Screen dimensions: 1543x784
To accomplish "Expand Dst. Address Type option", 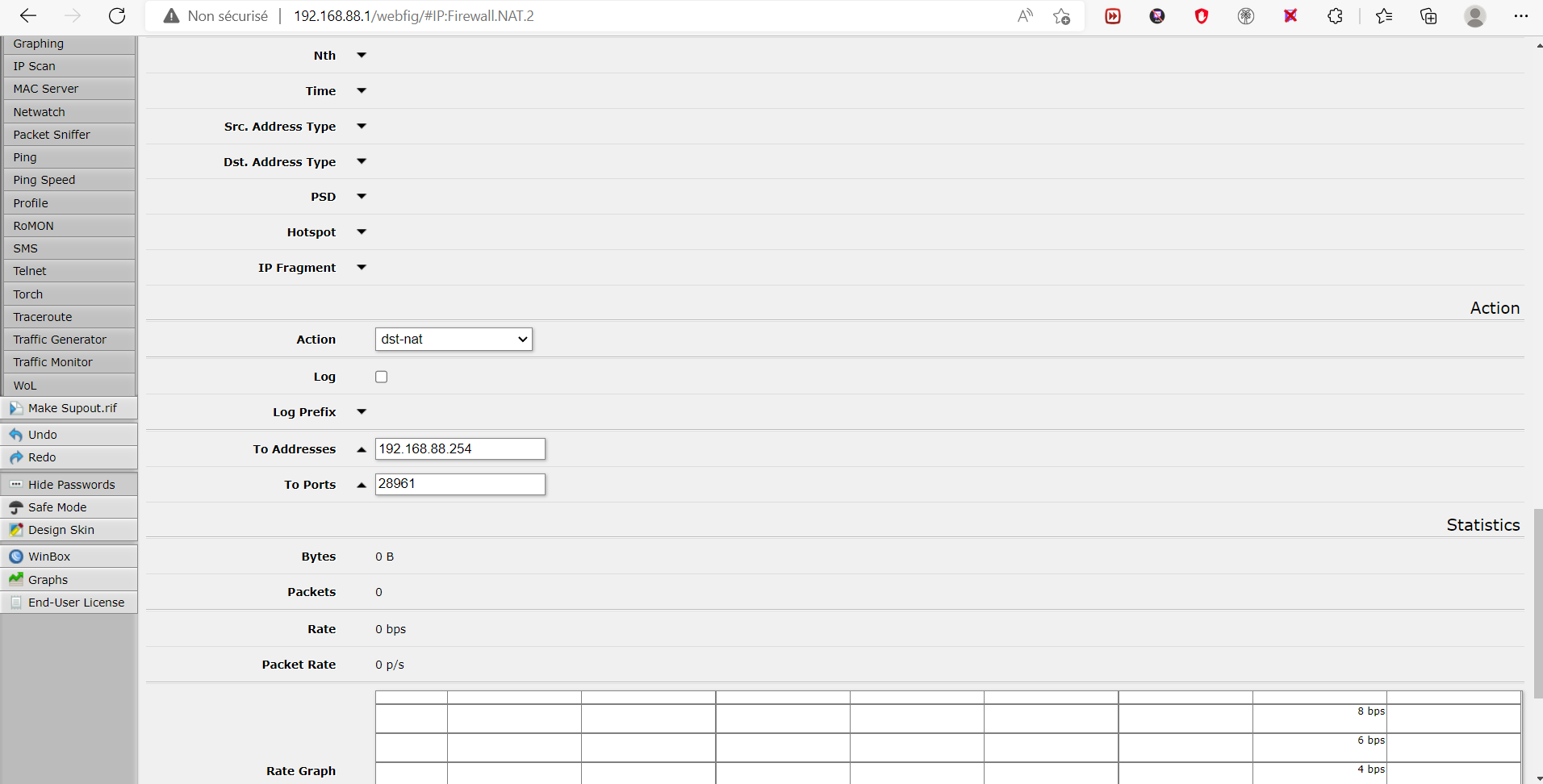I will pos(362,162).
